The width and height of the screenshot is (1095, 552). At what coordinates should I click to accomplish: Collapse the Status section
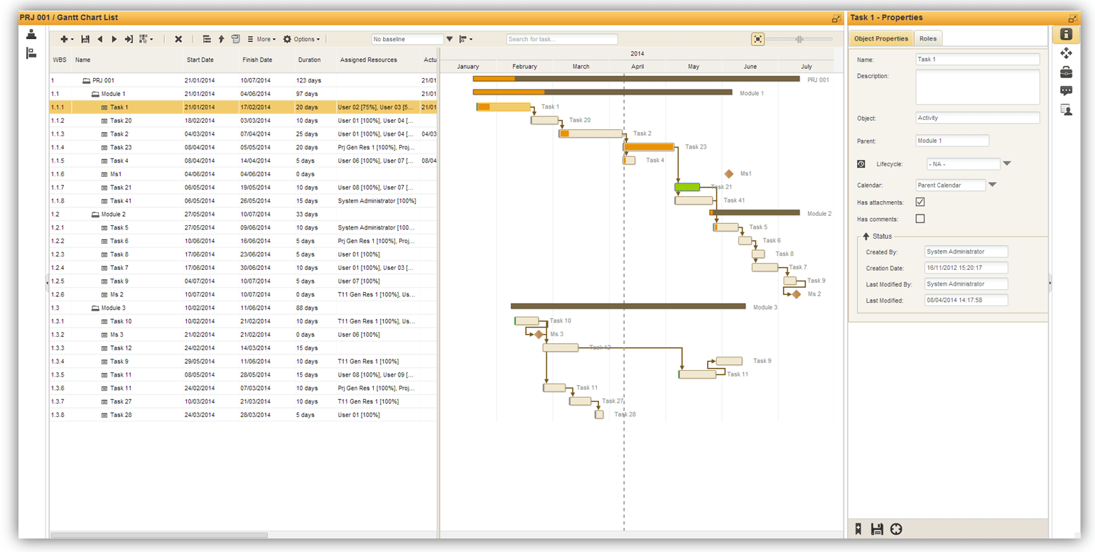[866, 236]
